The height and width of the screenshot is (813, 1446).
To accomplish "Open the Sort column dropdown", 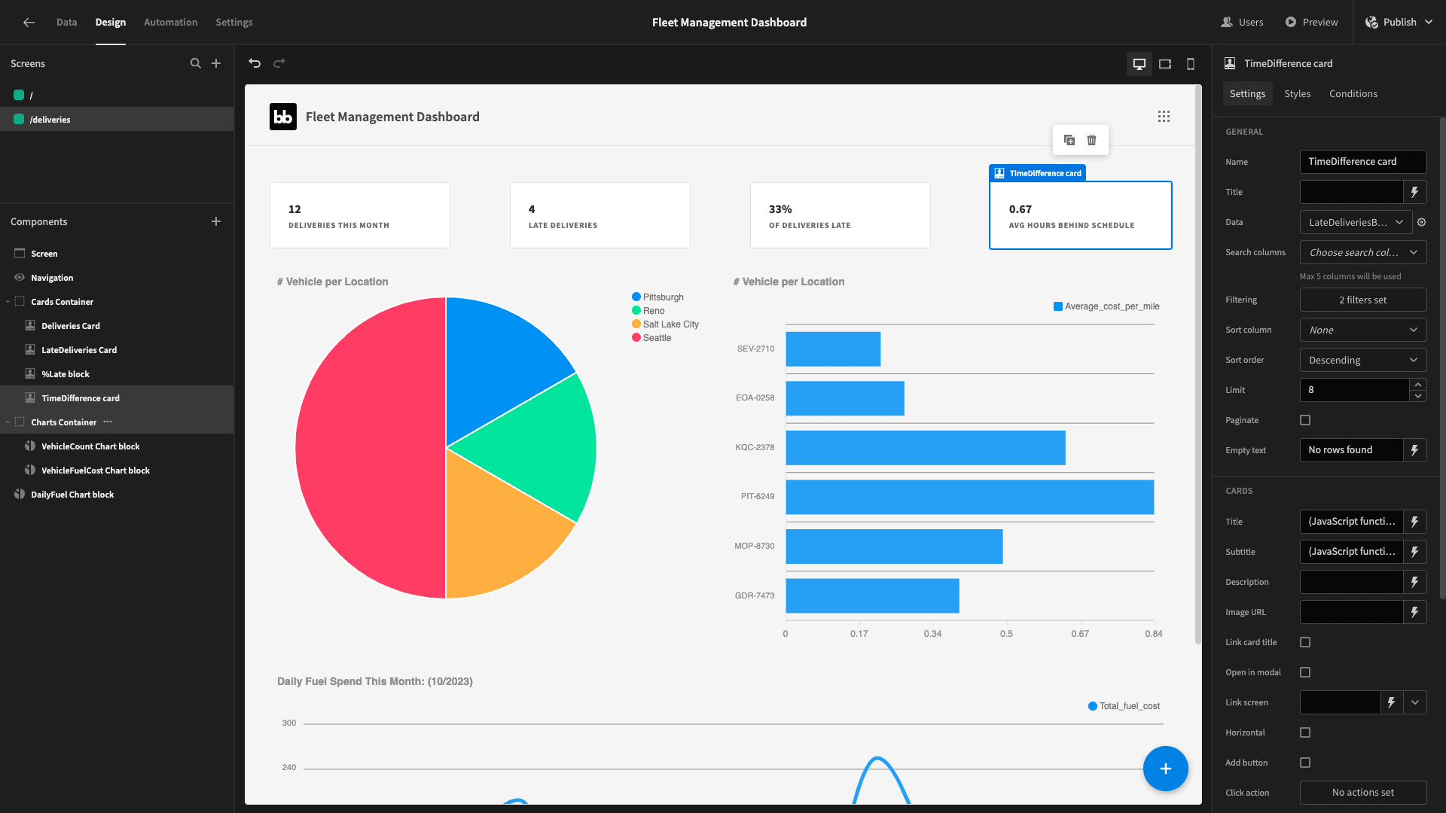I will click(x=1363, y=330).
